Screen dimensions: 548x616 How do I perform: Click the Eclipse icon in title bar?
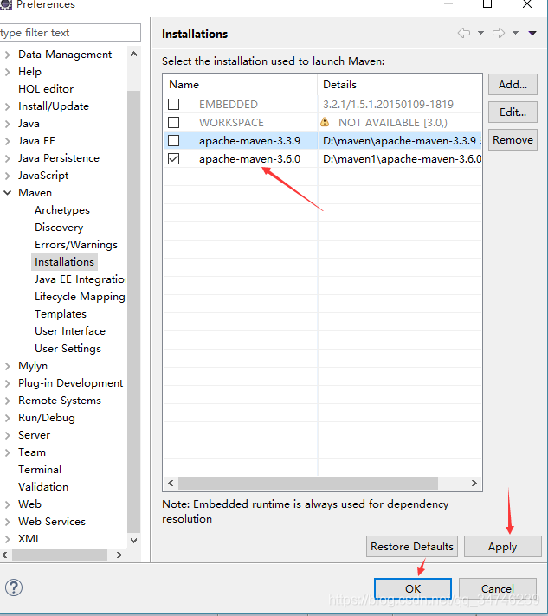tap(6, 4)
